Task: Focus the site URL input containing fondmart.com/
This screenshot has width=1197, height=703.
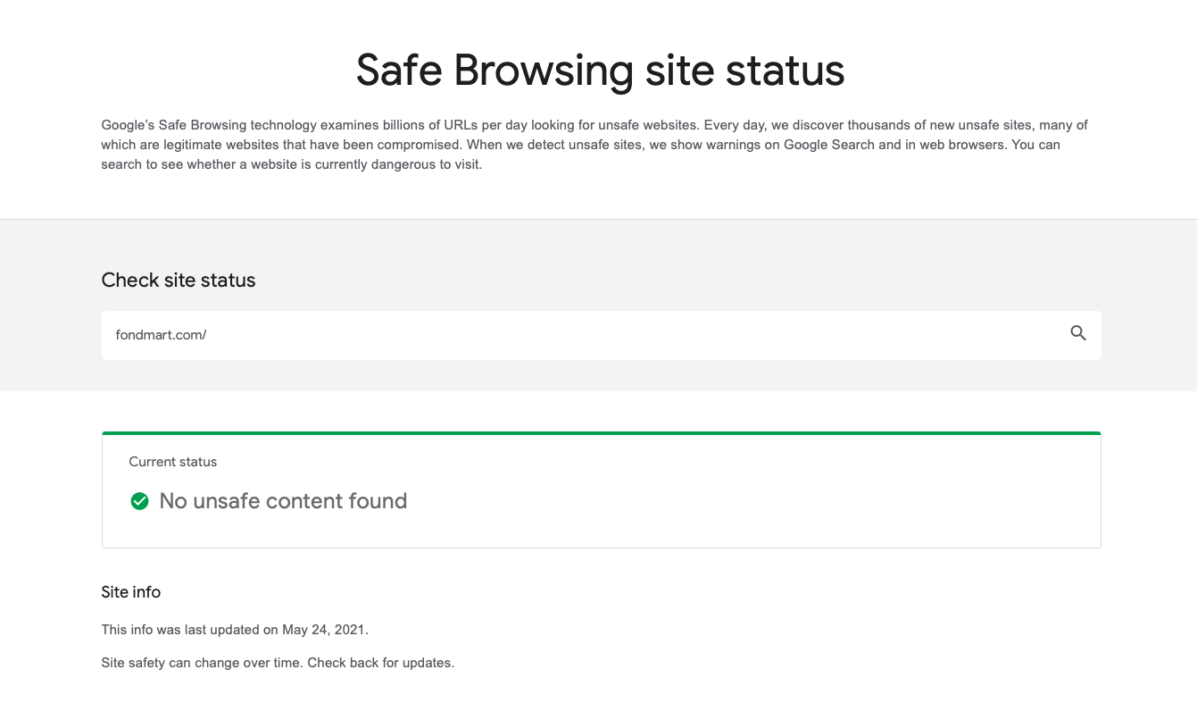Action: coord(536,335)
